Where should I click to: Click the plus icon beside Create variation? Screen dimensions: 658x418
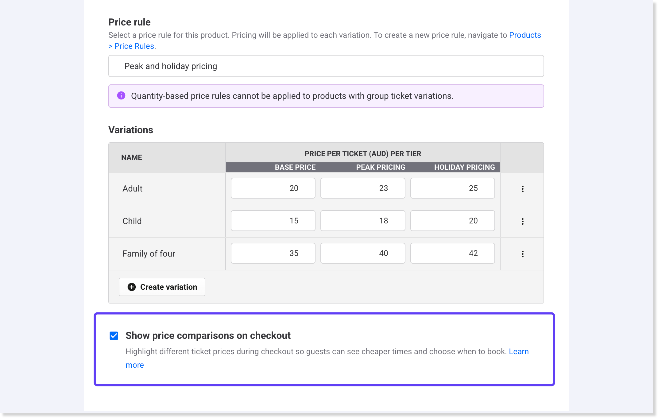pos(132,287)
